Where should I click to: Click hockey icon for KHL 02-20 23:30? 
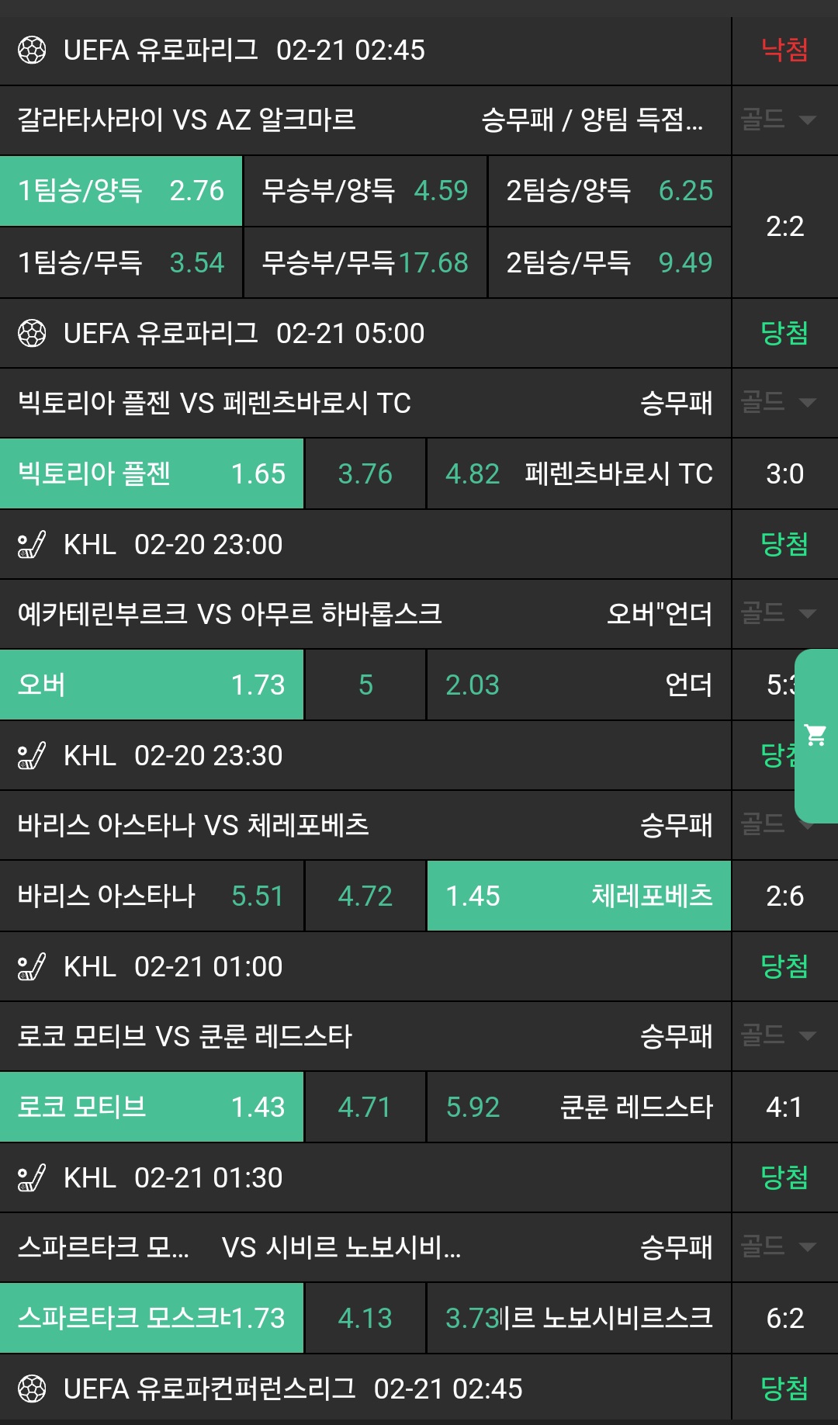point(32,756)
